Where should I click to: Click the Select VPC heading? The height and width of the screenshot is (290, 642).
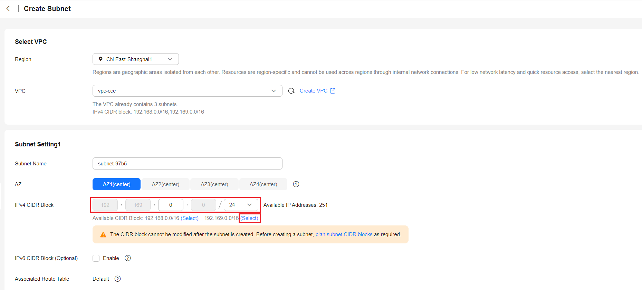pos(31,42)
